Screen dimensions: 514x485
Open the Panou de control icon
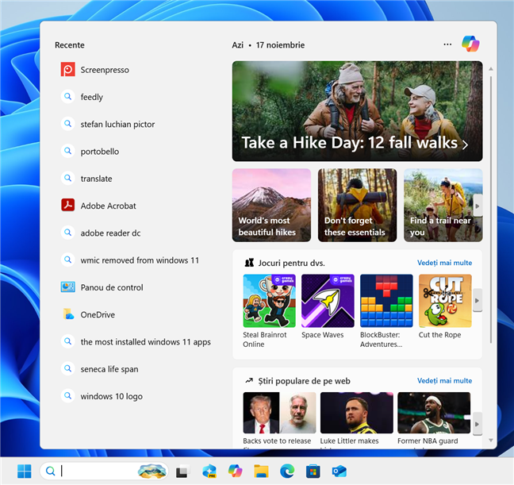click(x=68, y=287)
